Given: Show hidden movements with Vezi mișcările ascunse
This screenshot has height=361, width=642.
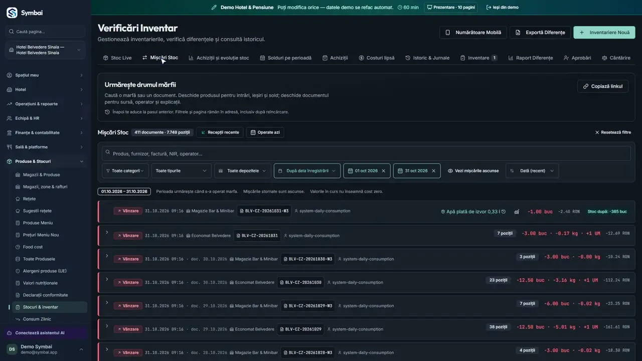Looking at the screenshot, I should pyautogui.click(x=473, y=171).
